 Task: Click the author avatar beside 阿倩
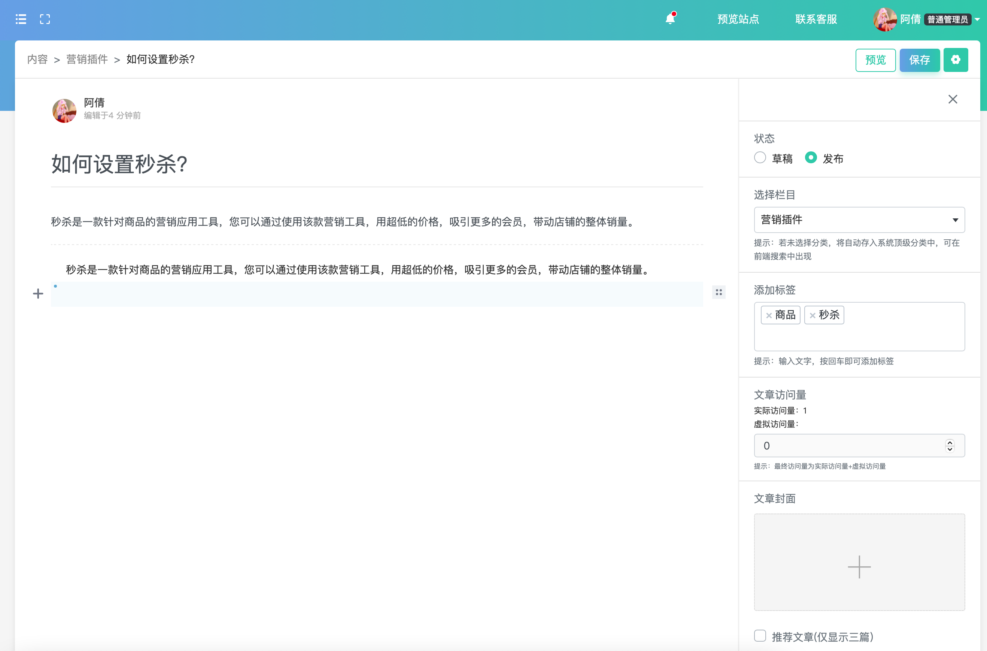tap(64, 110)
